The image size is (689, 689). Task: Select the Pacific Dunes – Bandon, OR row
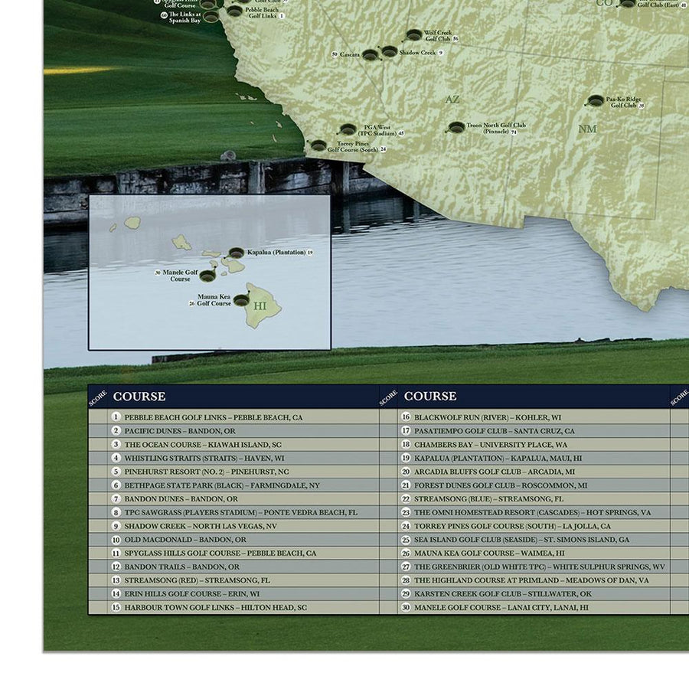[x=233, y=430]
